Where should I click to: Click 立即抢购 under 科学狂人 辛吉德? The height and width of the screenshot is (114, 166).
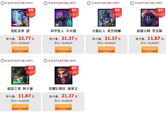pos(63,49)
